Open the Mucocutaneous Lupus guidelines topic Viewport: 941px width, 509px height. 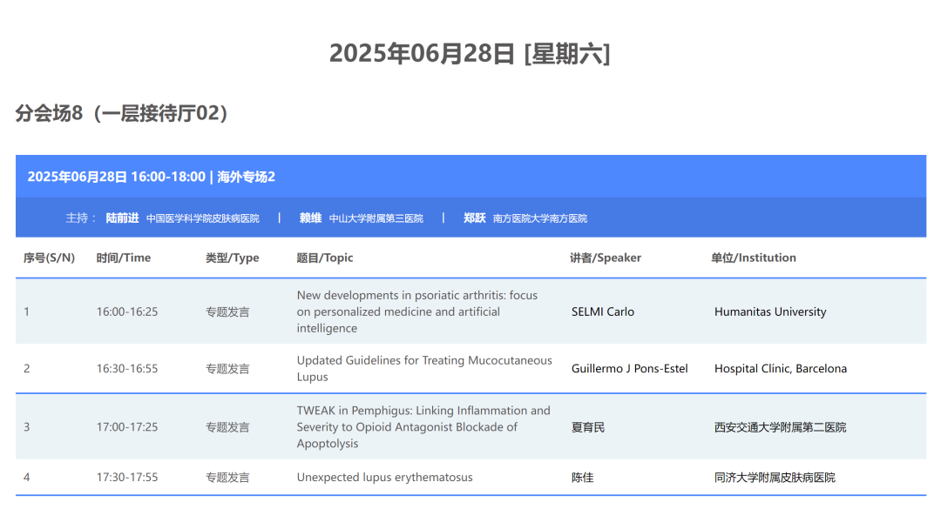(423, 368)
